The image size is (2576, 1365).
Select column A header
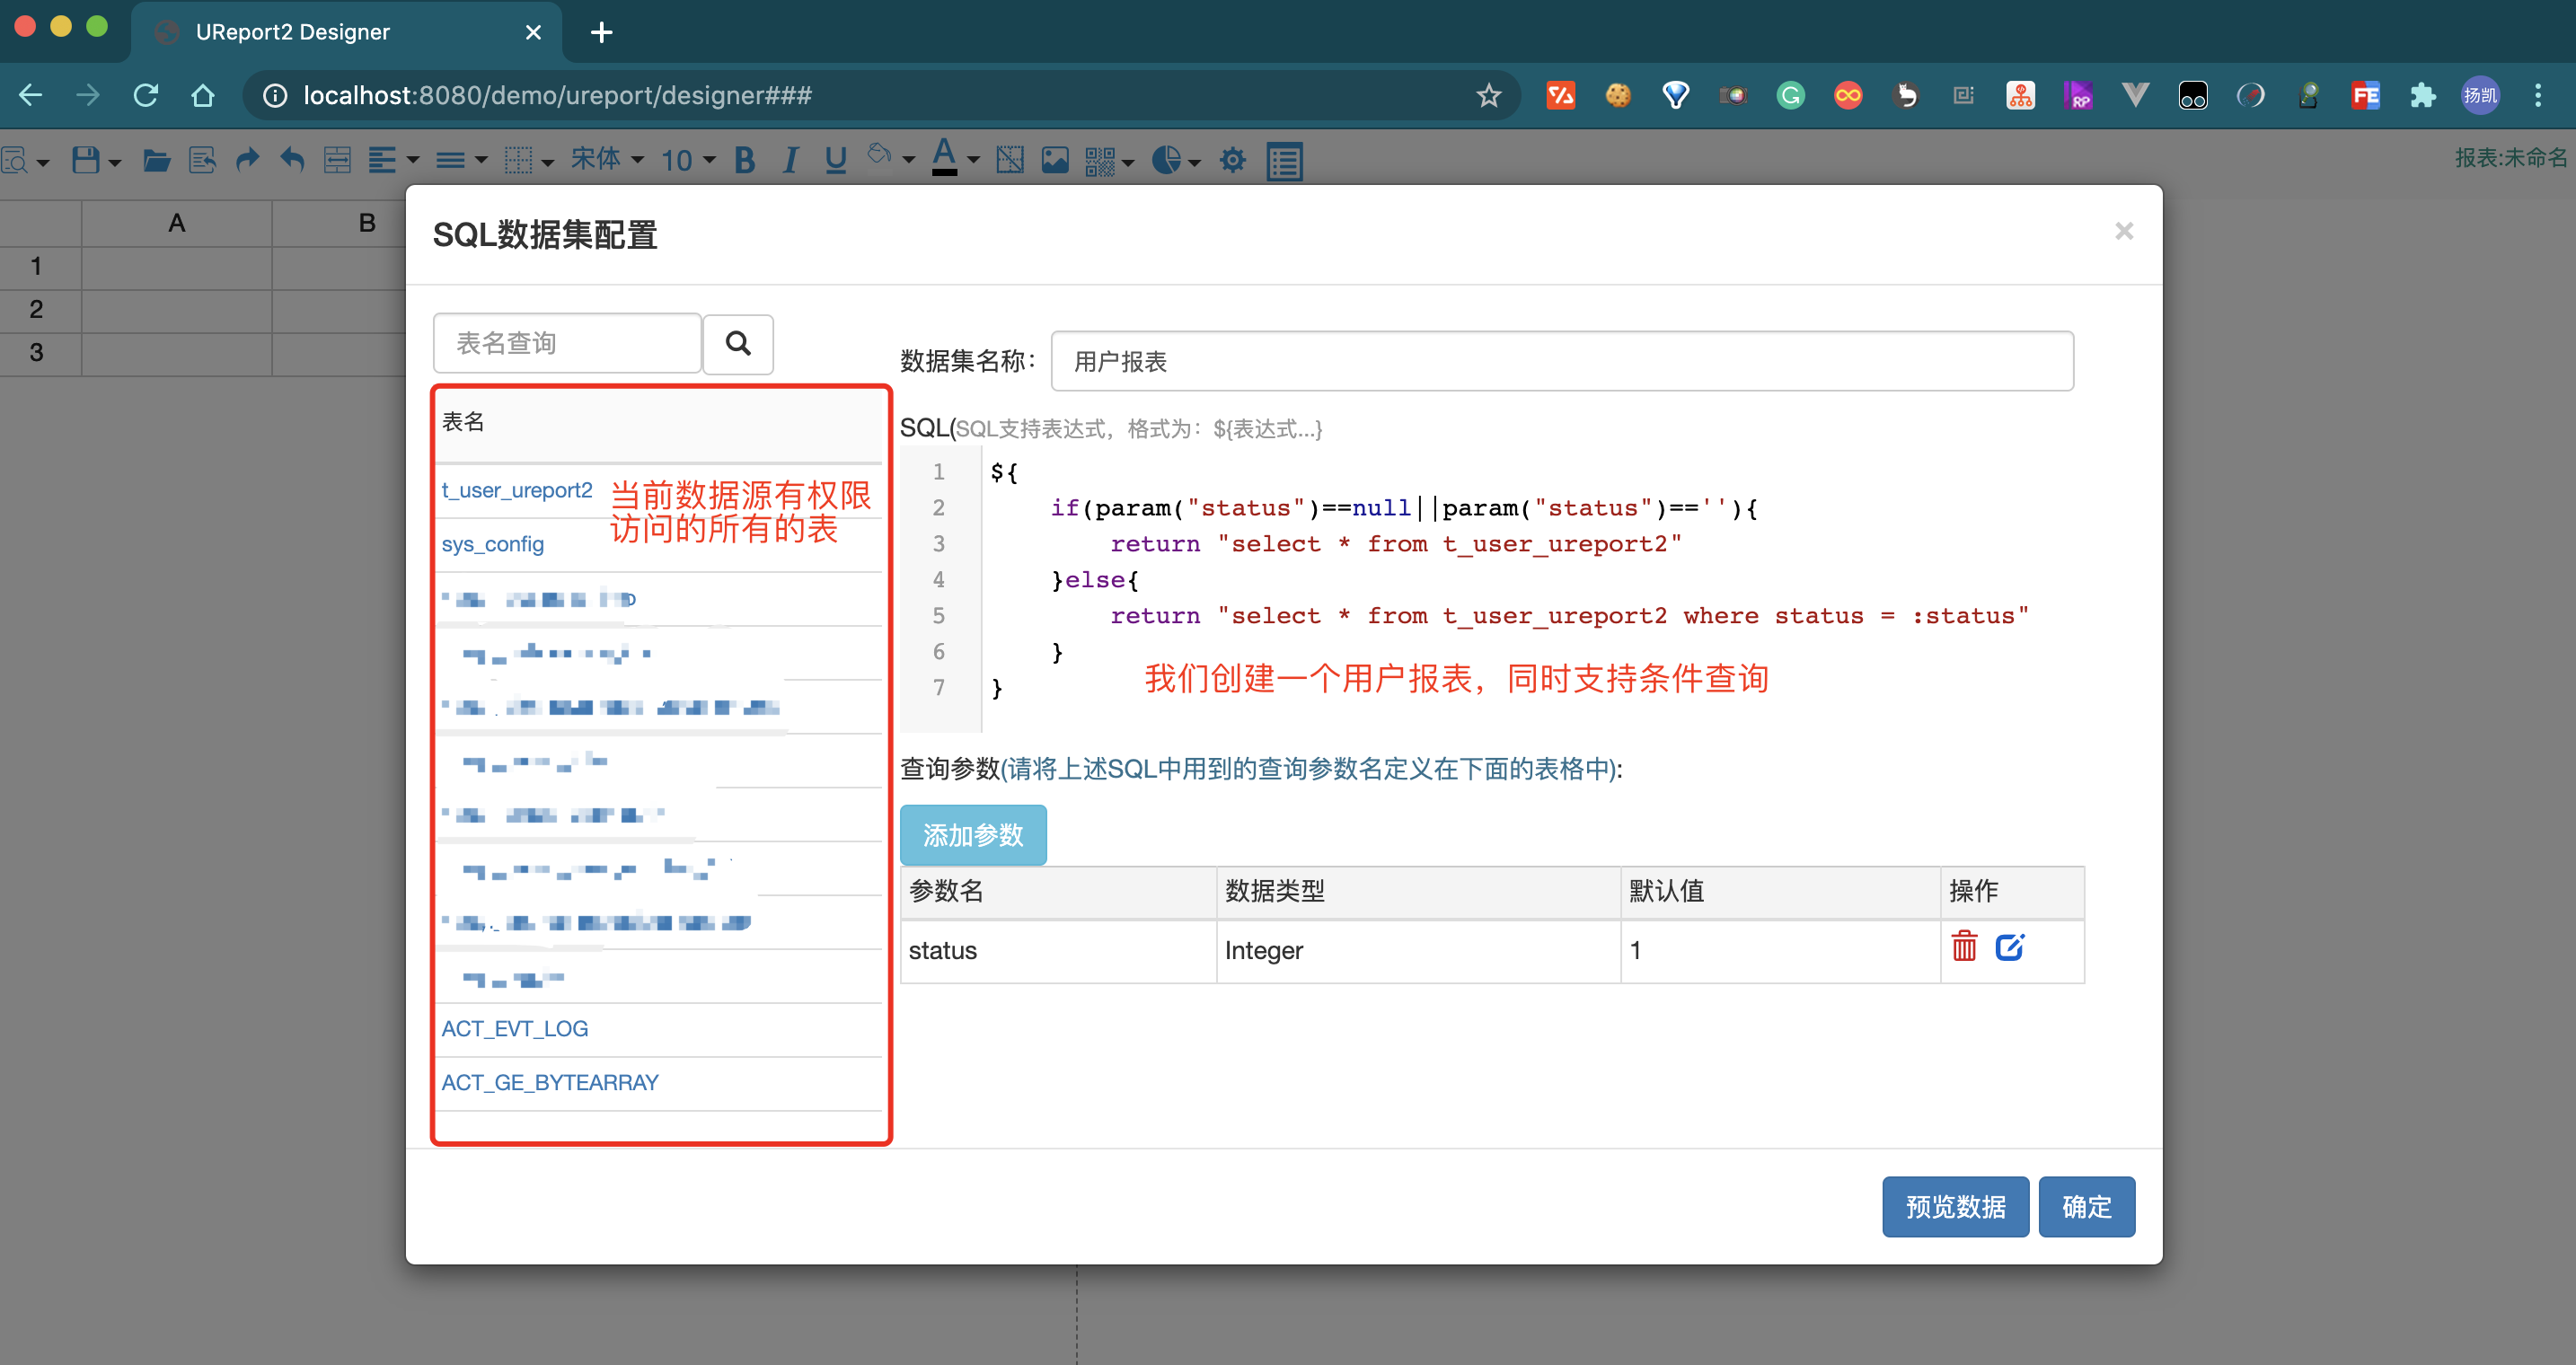coord(177,224)
